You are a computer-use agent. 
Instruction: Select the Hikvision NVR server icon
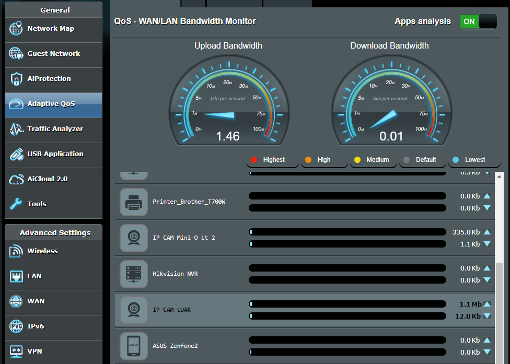(x=134, y=274)
